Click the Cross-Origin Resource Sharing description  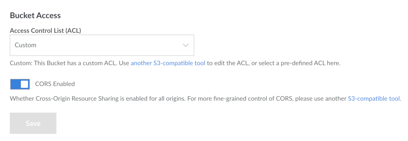[x=96, y=98]
